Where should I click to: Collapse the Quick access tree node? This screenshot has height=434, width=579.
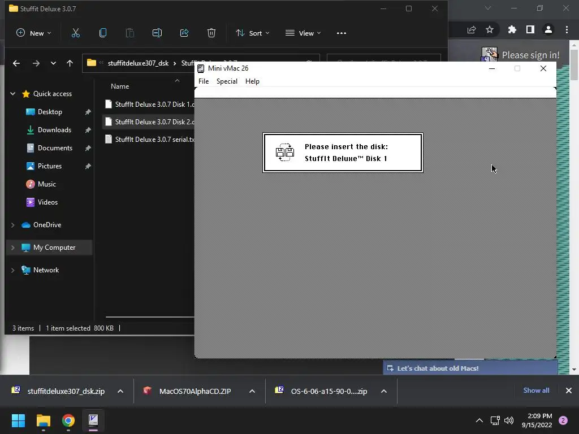click(12, 94)
